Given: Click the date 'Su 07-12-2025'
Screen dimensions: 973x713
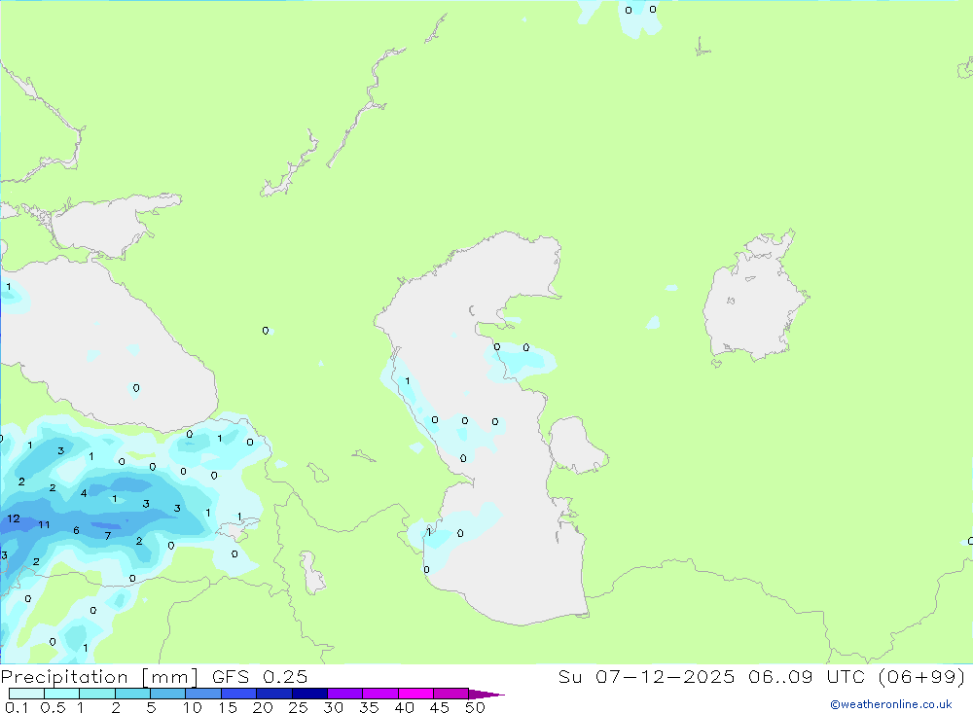Looking at the screenshot, I should coord(646,676).
